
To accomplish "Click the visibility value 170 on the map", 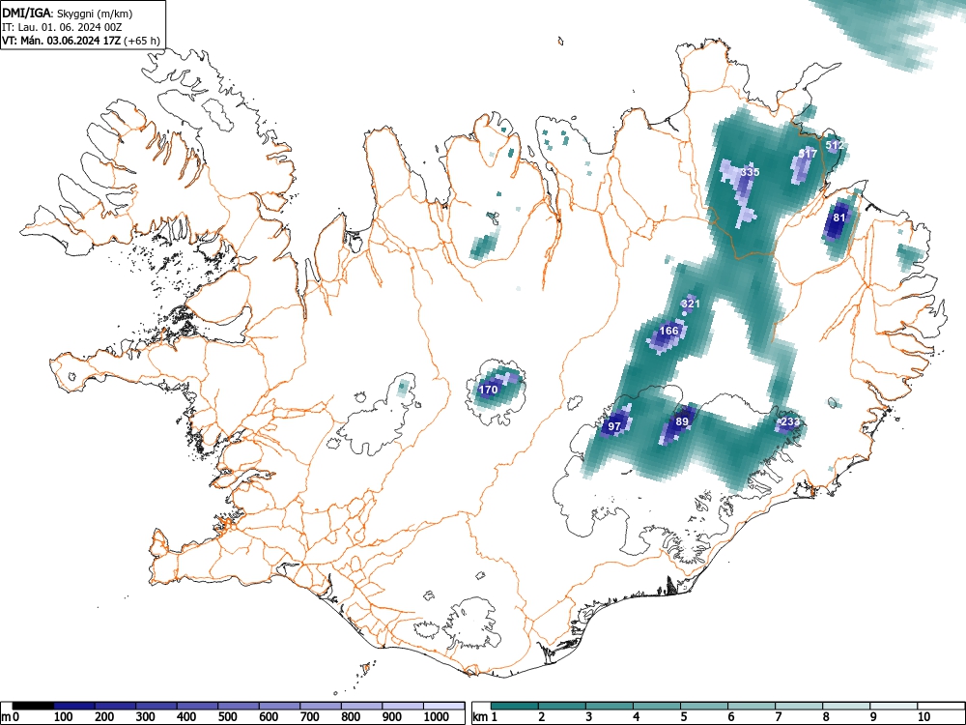I will (488, 390).
